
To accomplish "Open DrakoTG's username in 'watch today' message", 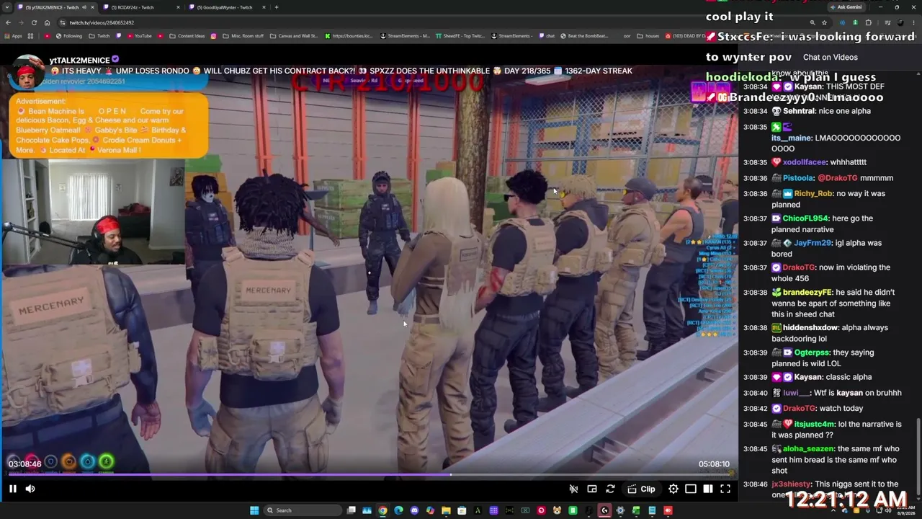I will pyautogui.click(x=800, y=409).
